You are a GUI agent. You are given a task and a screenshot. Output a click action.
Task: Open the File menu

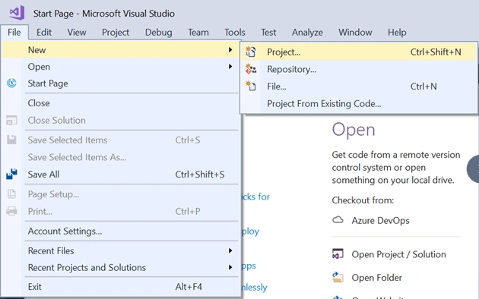pos(14,33)
